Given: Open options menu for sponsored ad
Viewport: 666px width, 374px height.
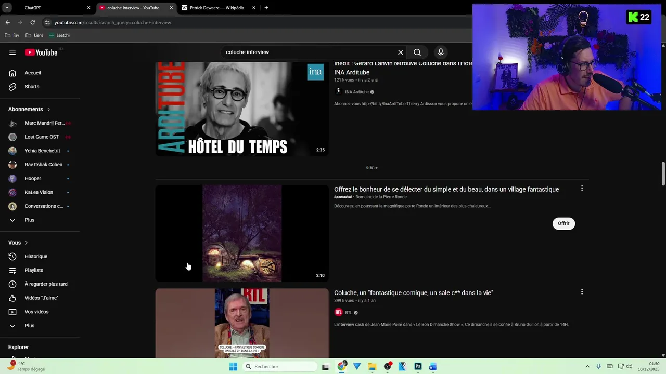Looking at the screenshot, I should [582, 188].
